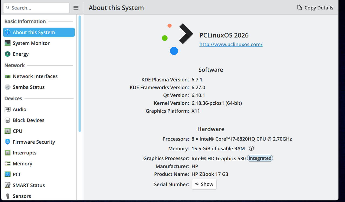Open the Sensors page
345x202 pixels.
tap(39, 196)
